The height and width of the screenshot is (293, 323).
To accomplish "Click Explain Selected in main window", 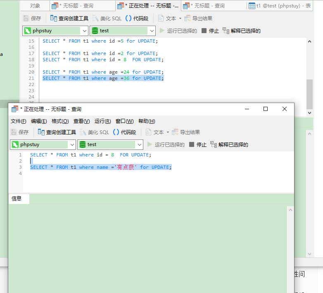I will pos(242,31).
